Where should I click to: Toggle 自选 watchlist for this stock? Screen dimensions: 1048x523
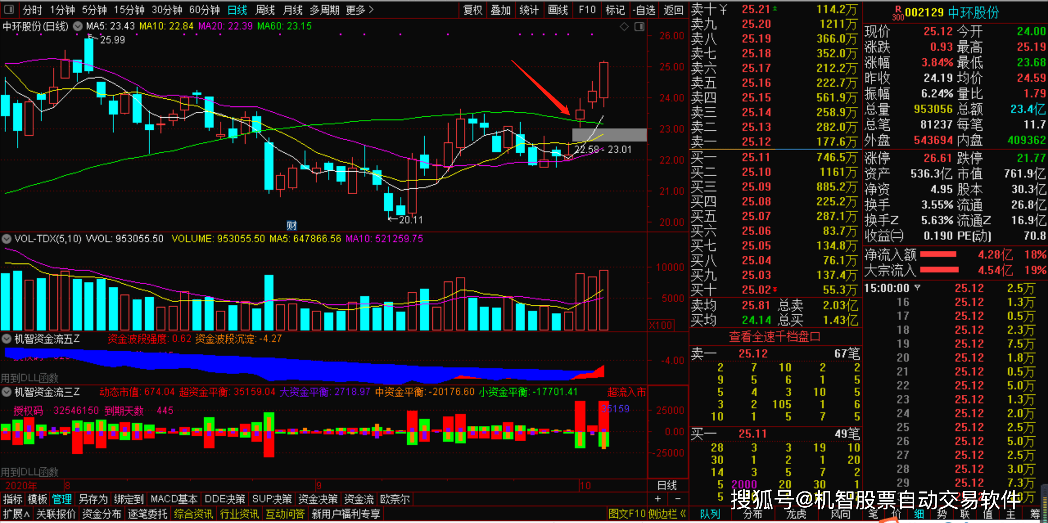click(x=645, y=10)
